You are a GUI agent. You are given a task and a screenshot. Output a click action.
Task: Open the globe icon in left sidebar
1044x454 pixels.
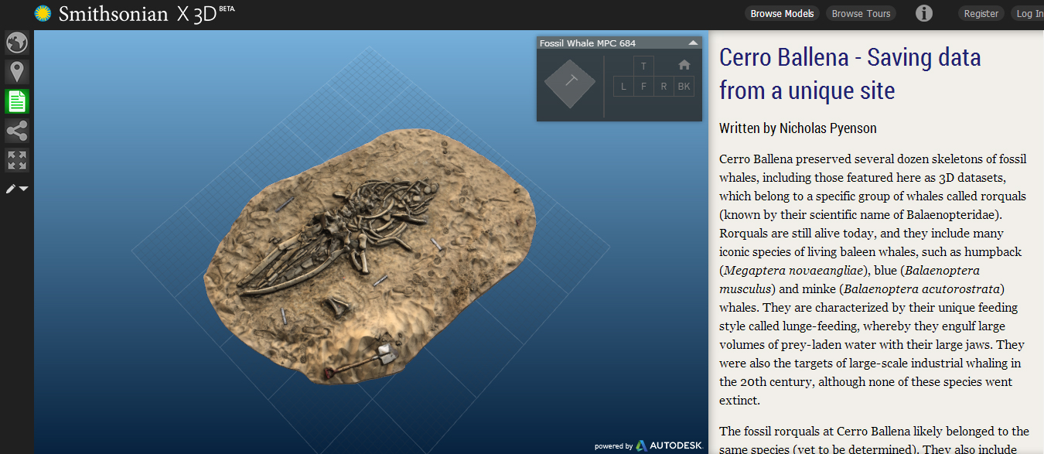(x=17, y=43)
